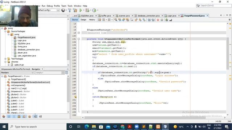Click the Shift Line Right icon

(153, 20)
